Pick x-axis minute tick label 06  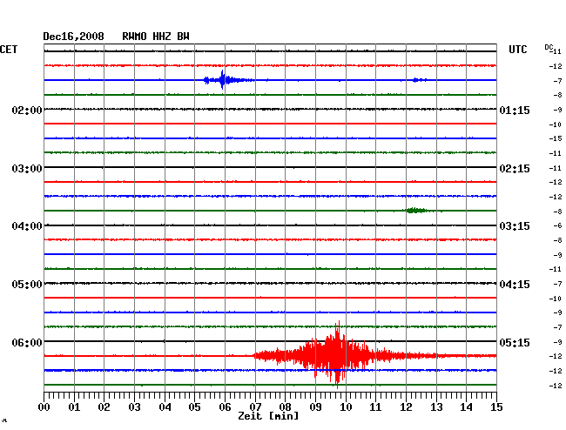(225, 406)
